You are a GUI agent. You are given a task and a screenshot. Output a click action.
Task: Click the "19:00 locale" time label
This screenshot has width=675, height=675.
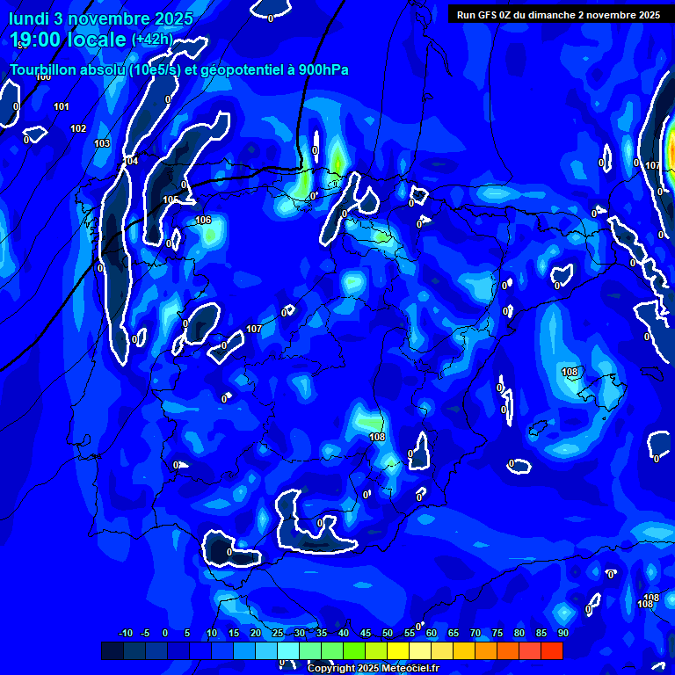point(69,40)
